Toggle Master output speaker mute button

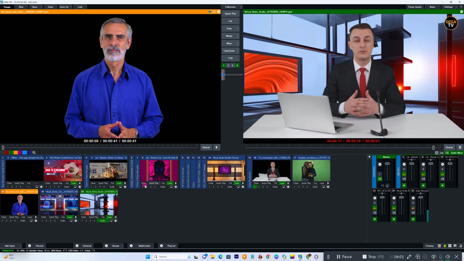point(380,179)
